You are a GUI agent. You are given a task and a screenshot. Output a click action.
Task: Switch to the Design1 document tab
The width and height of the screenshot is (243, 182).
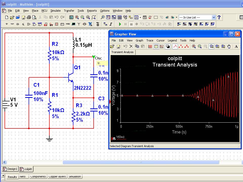(10, 169)
